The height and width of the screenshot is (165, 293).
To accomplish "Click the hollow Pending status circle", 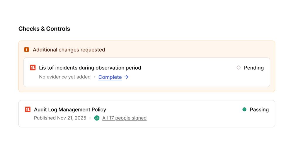I will tap(239, 68).
